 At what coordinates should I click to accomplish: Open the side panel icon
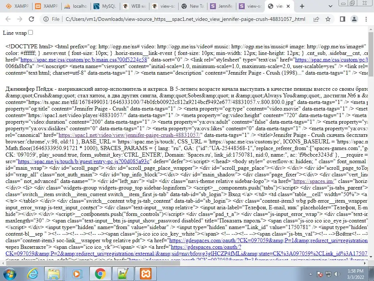tap(343, 19)
